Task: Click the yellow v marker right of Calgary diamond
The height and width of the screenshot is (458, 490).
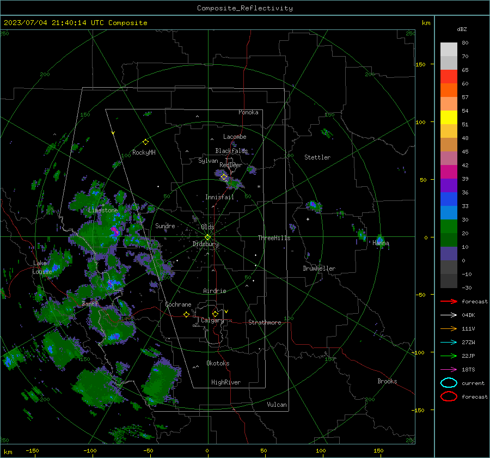Action: [x=226, y=312]
